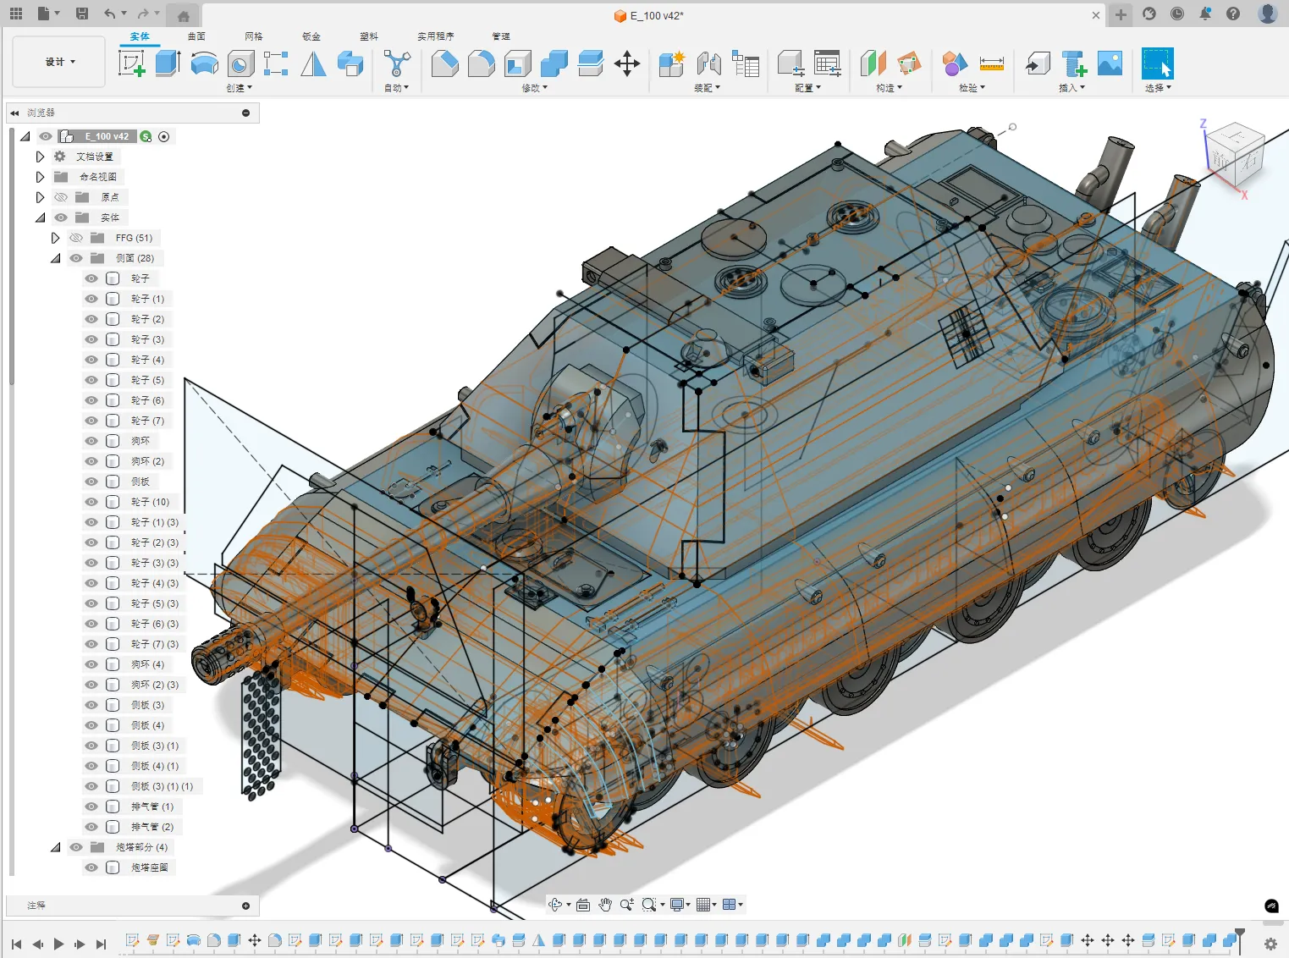Screen dimensions: 1289x958
Task: Click the Extrude tool icon
Action: point(168,63)
